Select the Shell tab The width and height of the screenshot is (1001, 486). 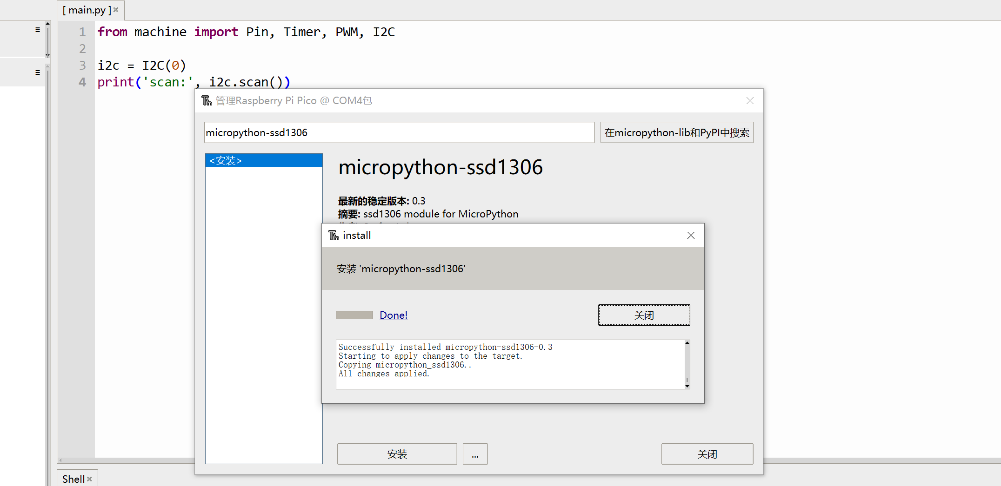coord(73,478)
